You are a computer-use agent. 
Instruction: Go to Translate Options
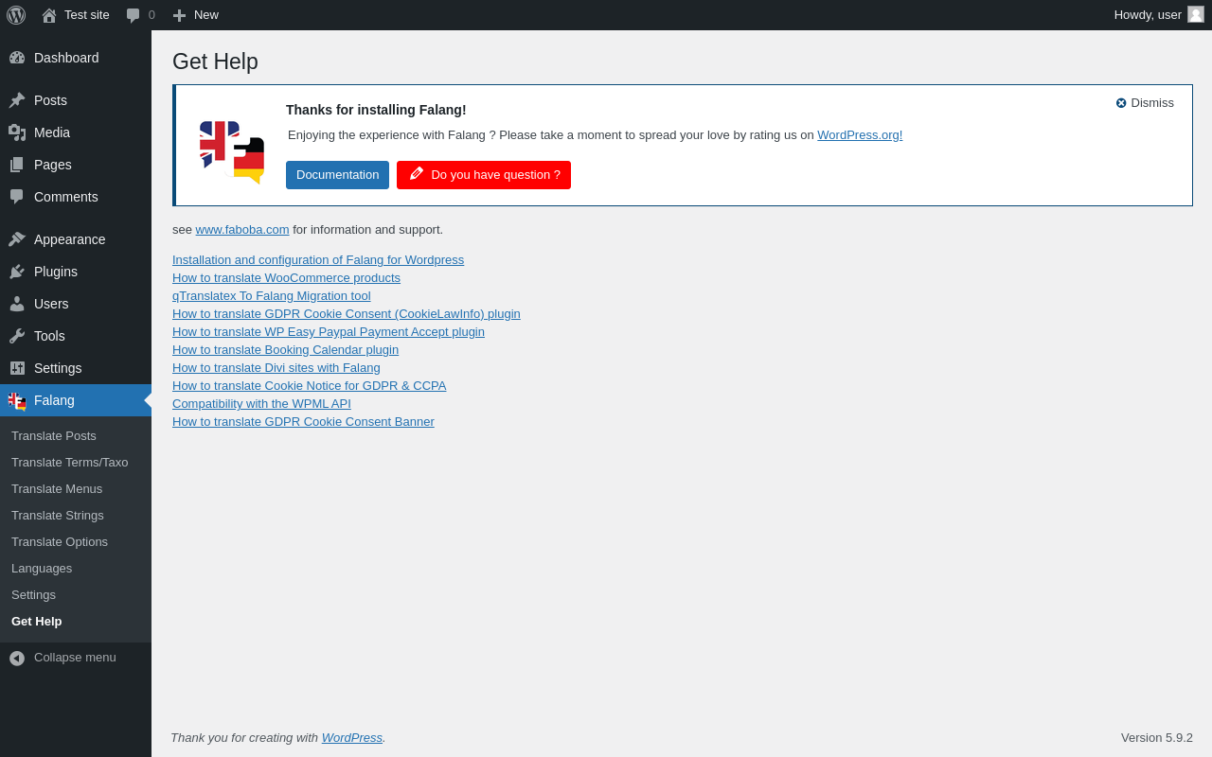[76, 542]
